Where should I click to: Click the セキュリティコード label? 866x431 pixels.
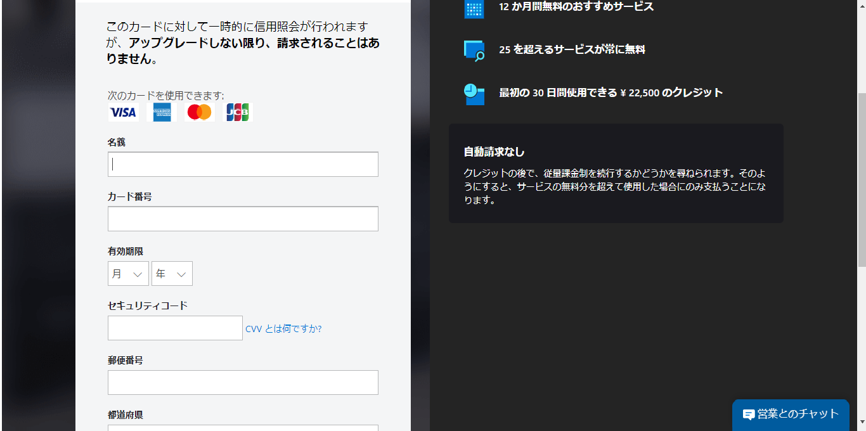148,306
